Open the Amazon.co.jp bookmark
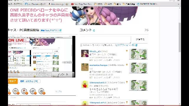This screenshot has width=189, height=106. 56,4
